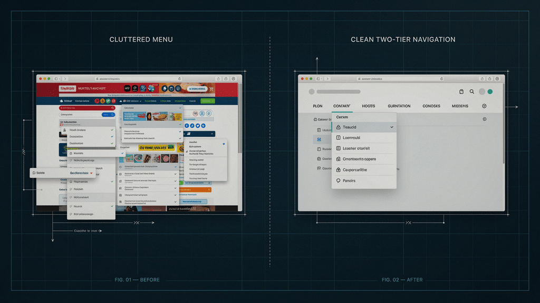The image size is (540, 303).
Task: Click the search magnifier icon in the clean window
Action: pyautogui.click(x=472, y=92)
